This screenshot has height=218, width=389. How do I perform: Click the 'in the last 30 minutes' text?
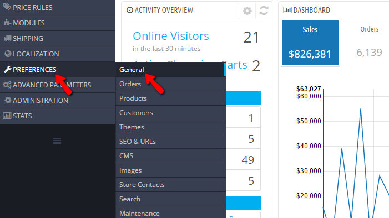tap(166, 49)
